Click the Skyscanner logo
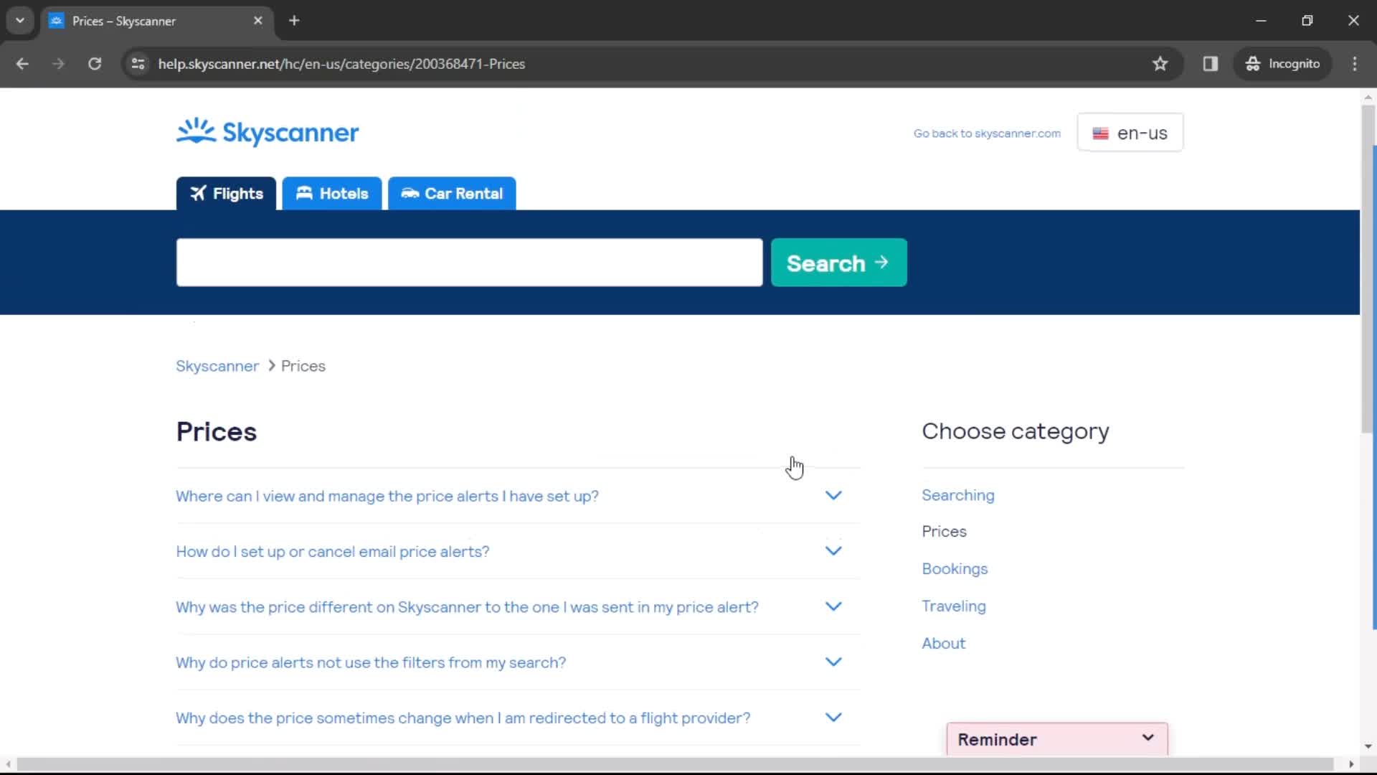 pos(268,133)
